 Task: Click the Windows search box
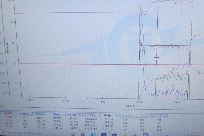tap(25, 133)
